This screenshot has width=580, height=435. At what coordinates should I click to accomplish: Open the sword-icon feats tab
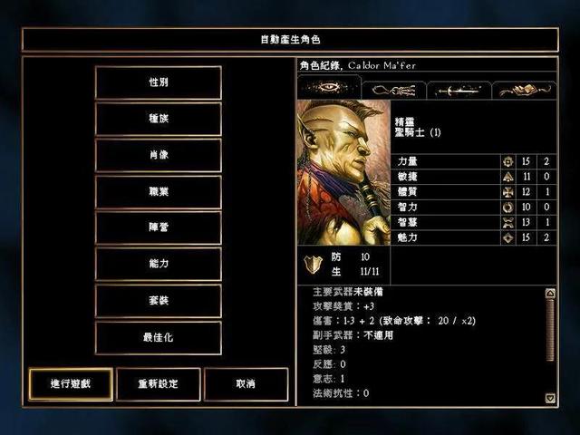[x=459, y=91]
